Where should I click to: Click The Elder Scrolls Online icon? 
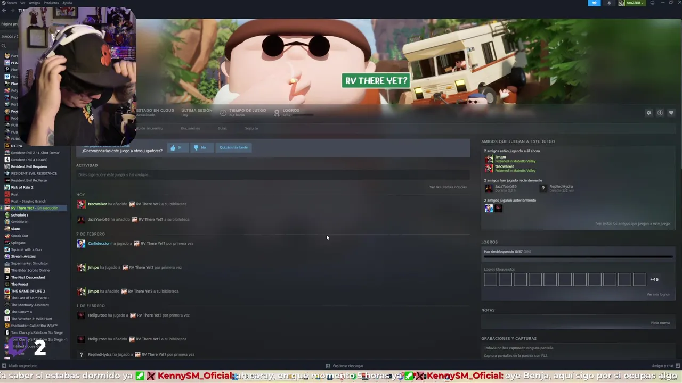coord(7,270)
